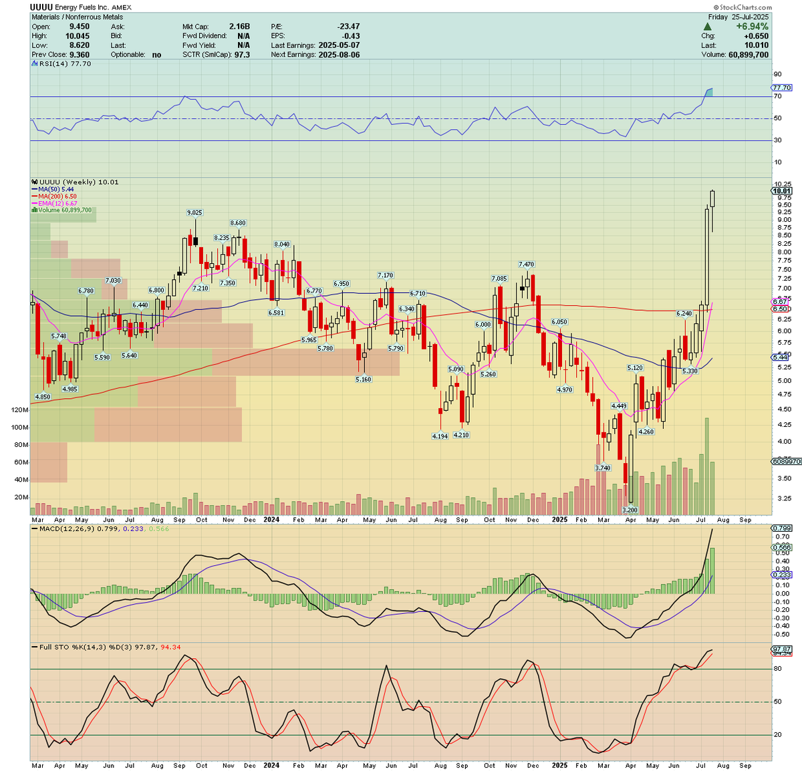The width and height of the screenshot is (802, 771).
Task: Click the 97.87 stochastic tag on right axis
Action: [782, 649]
